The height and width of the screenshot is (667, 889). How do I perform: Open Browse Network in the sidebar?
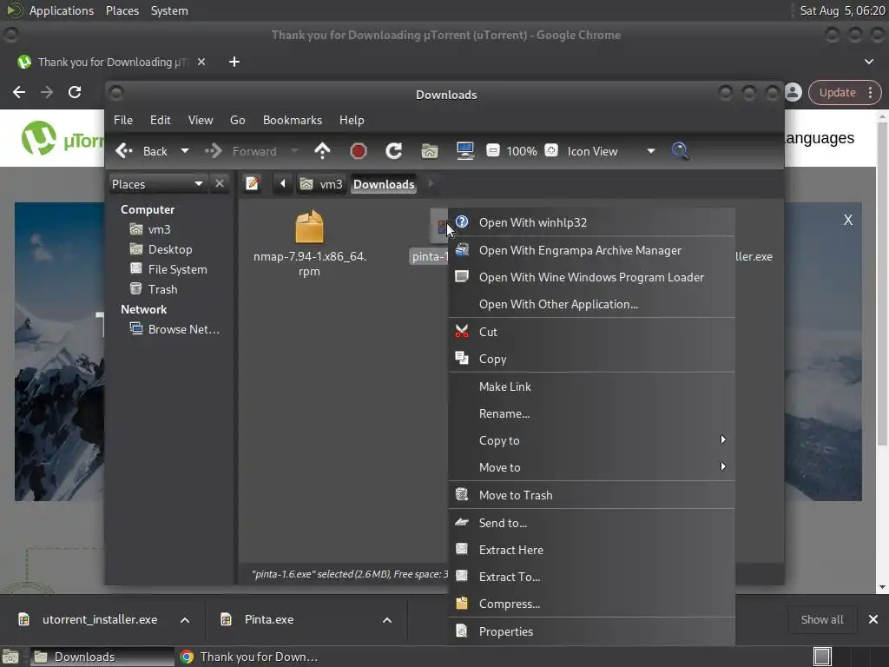175,329
